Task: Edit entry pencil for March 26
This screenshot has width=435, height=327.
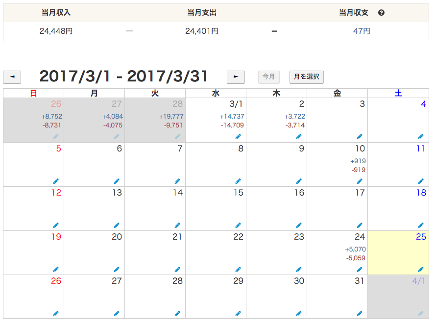Action: (56, 314)
